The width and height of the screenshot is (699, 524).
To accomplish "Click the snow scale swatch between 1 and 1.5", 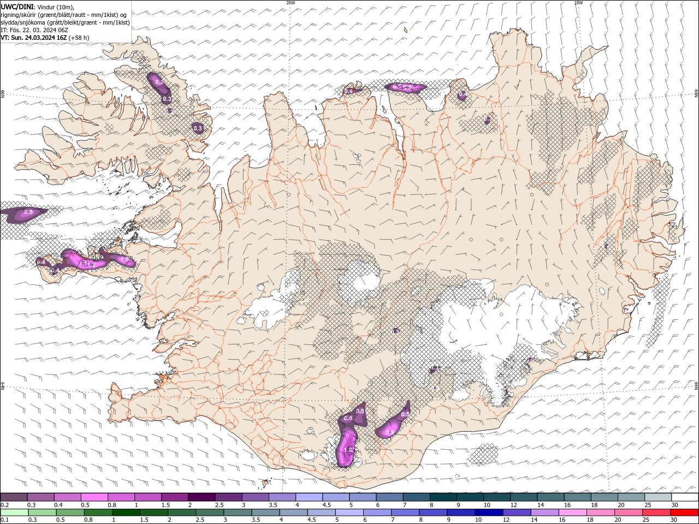I will click(147, 497).
